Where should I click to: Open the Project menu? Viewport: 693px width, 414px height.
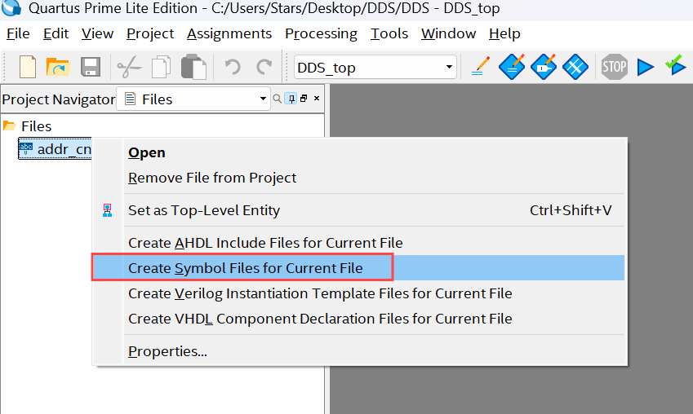[150, 33]
